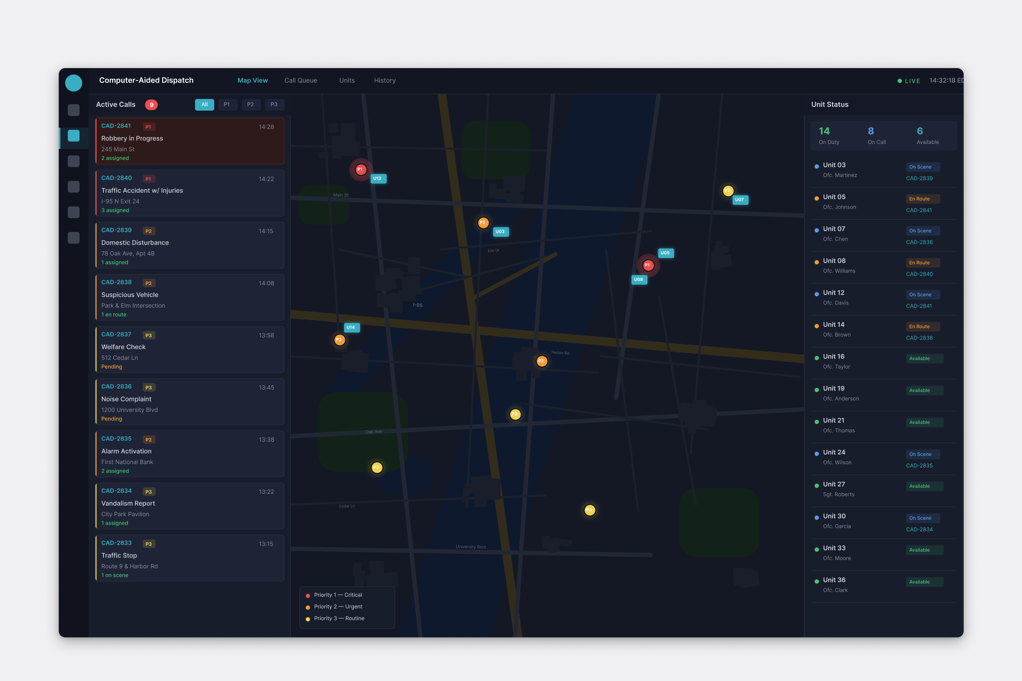Image resolution: width=1022 pixels, height=681 pixels.
Task: Click the Available badge for Unit 16
Action: 924,358
